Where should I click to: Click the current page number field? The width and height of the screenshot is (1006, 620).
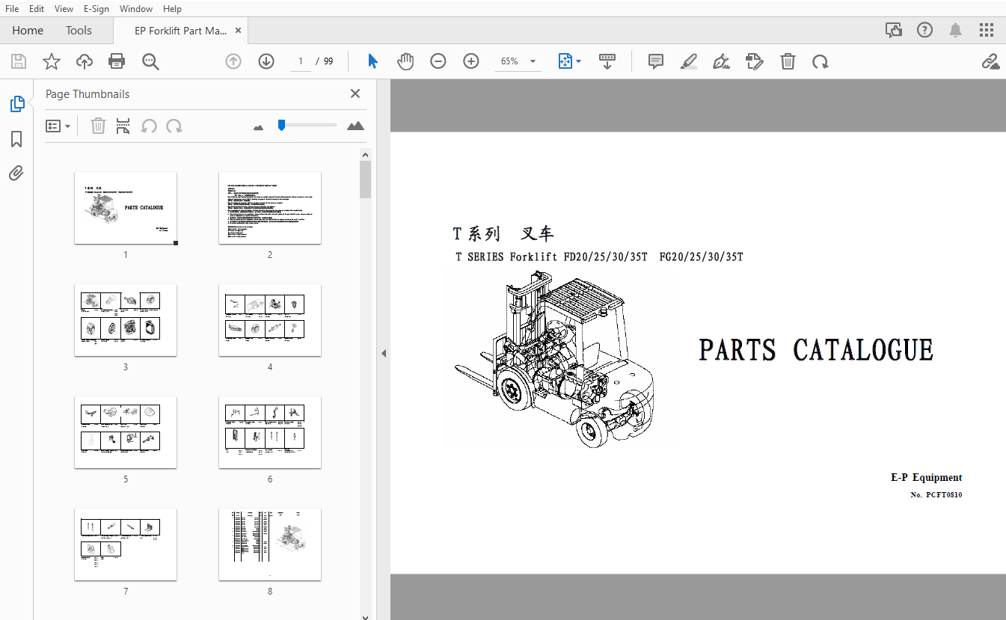click(x=301, y=61)
